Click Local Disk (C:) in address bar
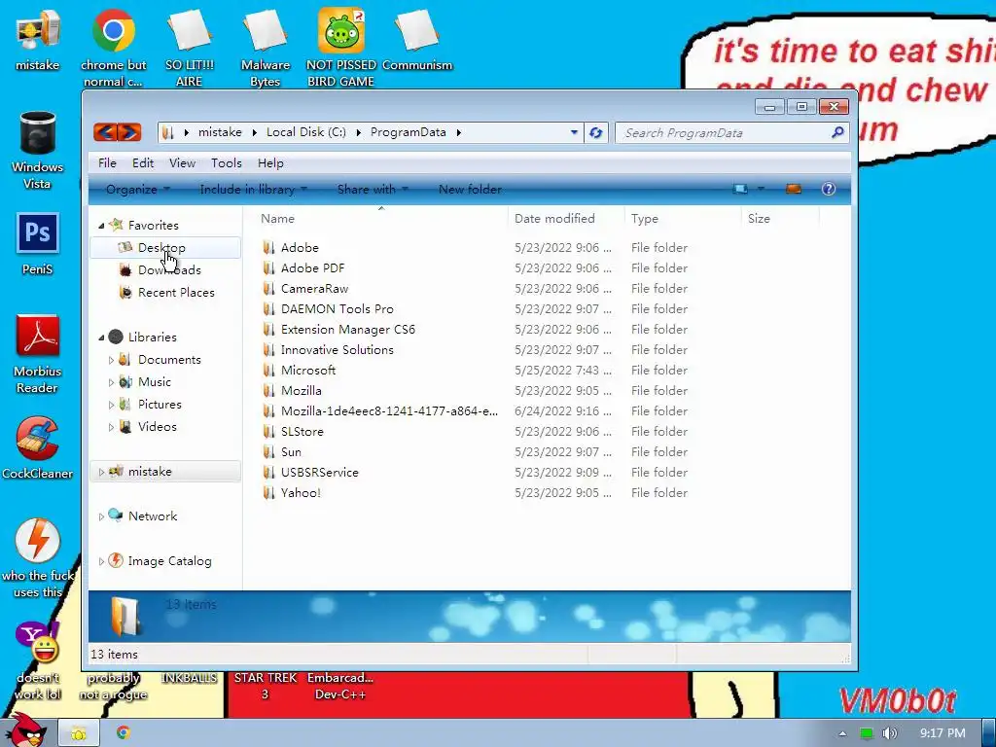 pyautogui.click(x=306, y=132)
